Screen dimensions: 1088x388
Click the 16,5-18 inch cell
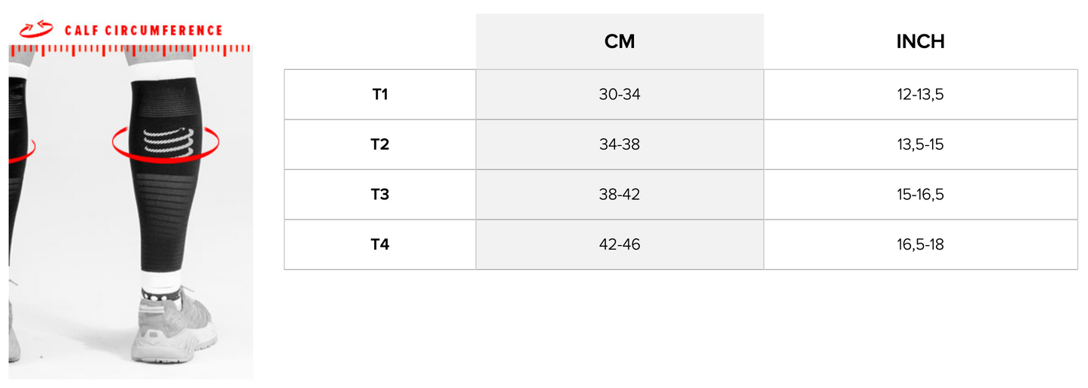click(920, 244)
